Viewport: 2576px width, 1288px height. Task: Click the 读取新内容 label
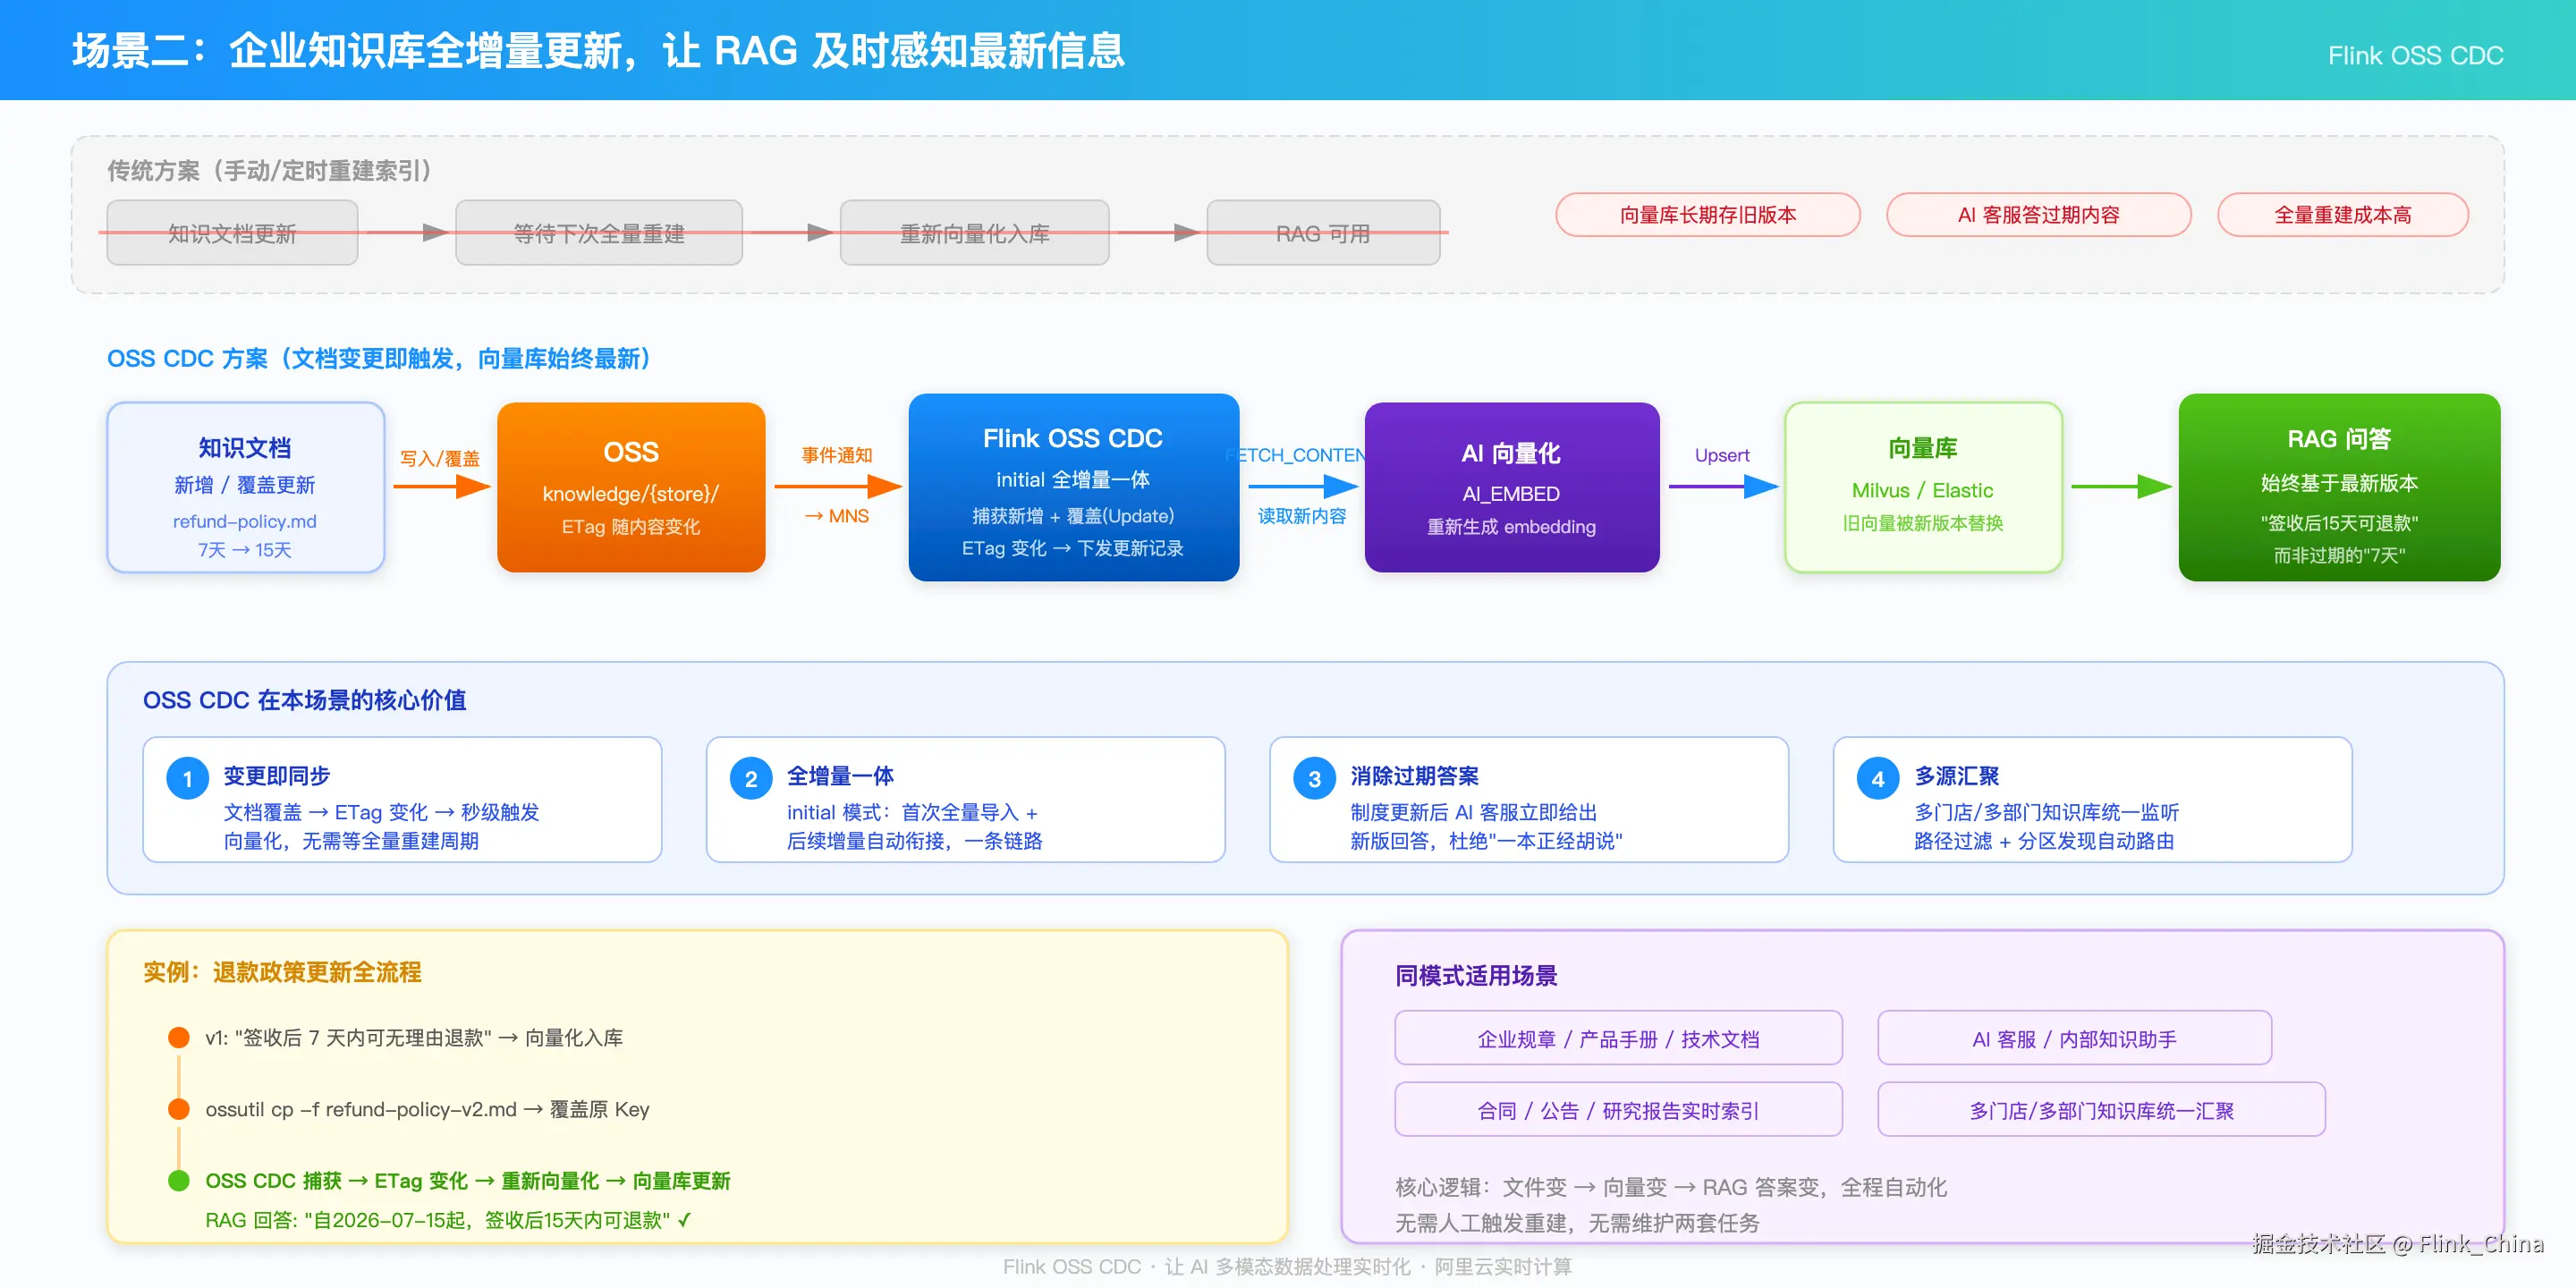point(1302,516)
